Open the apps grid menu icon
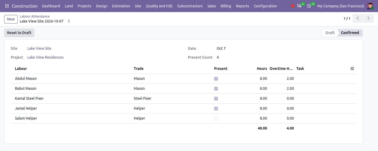This screenshot has height=151, width=378. coord(7,6)
